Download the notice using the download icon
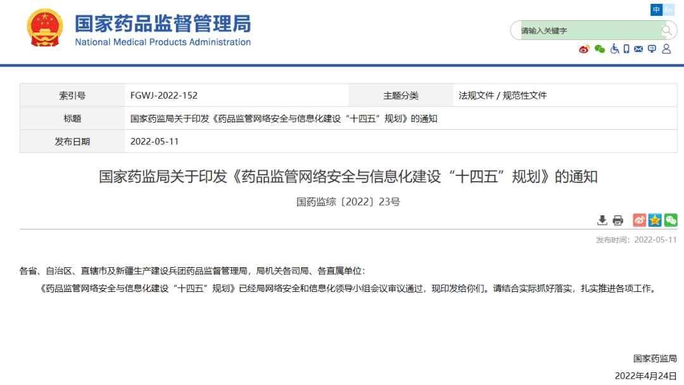This screenshot has height=385, width=684. [602, 220]
